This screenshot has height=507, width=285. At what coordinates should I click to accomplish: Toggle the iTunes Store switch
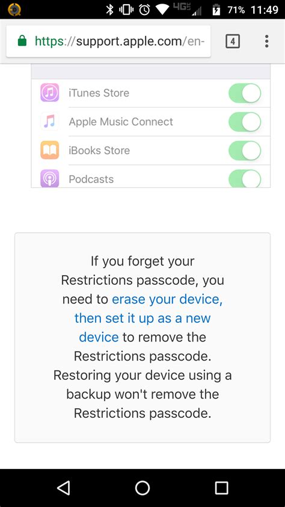245,93
